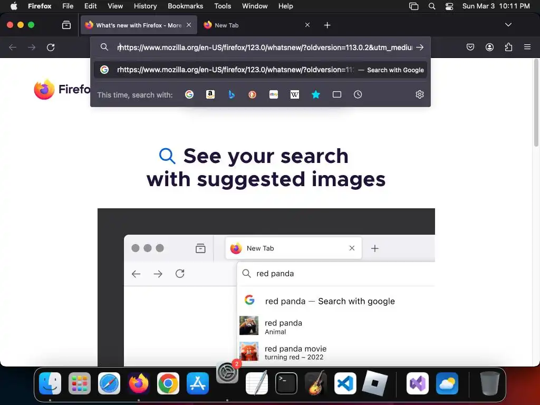Switch to the What's new with Firefox tab

(x=139, y=25)
